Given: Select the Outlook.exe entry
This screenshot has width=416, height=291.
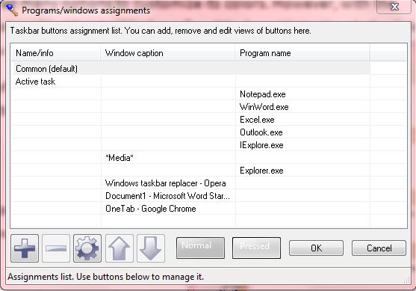Looking at the screenshot, I should (x=190, y=132).
